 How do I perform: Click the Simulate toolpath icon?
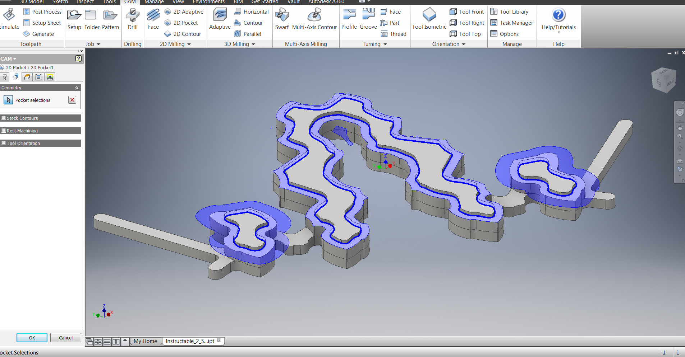(9, 15)
